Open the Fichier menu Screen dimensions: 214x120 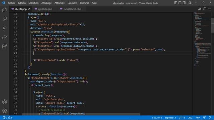tap(11, 3)
